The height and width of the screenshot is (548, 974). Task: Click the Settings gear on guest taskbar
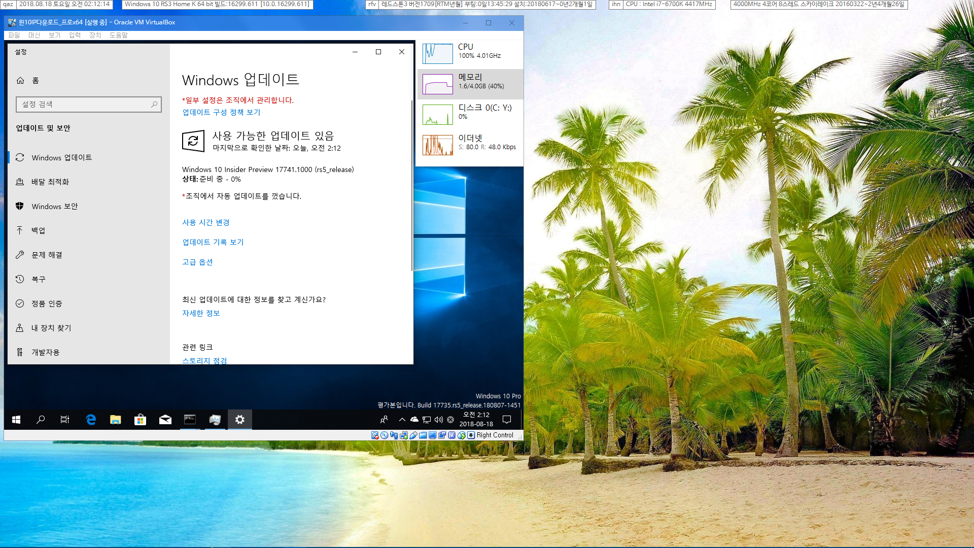(x=239, y=420)
